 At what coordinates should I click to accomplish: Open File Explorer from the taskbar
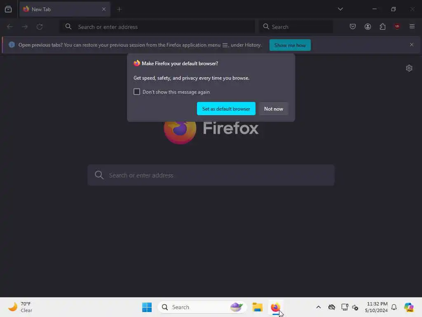coord(257,307)
